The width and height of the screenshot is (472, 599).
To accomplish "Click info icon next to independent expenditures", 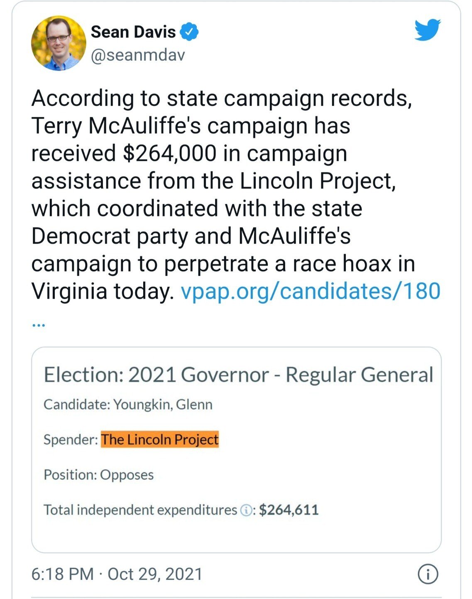I will click(x=246, y=510).
